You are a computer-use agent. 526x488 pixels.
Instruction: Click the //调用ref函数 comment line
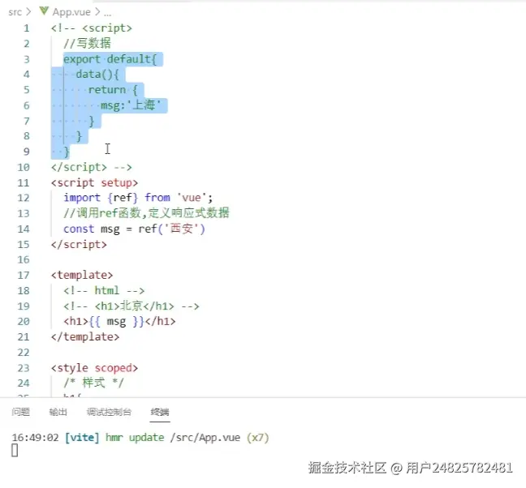click(x=146, y=213)
